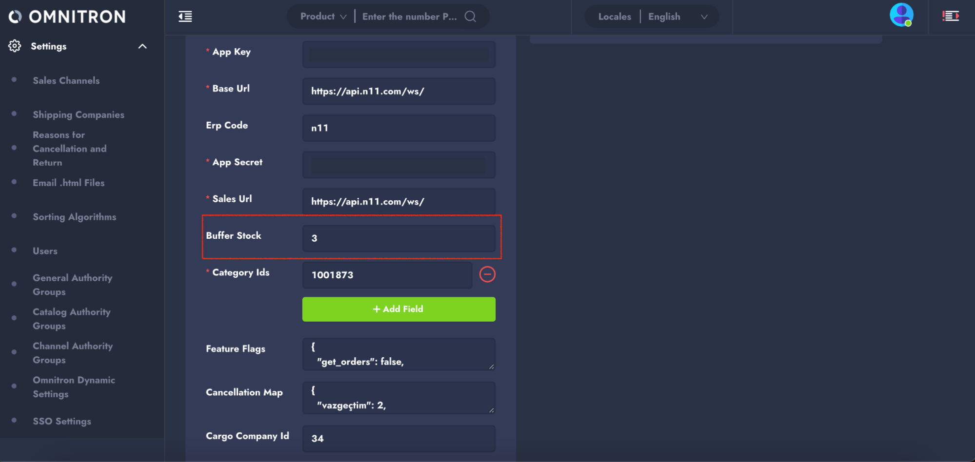Collapse the sidebar with the menu icon
This screenshot has height=462, width=975.
click(185, 17)
